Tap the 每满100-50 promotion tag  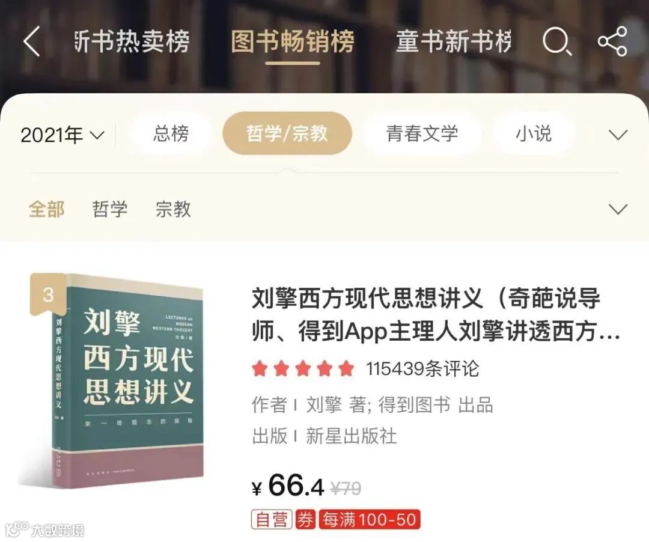[x=369, y=519]
